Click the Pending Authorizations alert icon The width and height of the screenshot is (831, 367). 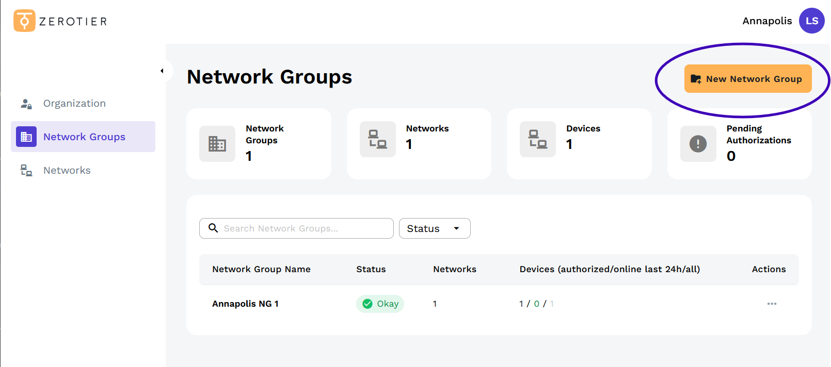click(x=698, y=144)
